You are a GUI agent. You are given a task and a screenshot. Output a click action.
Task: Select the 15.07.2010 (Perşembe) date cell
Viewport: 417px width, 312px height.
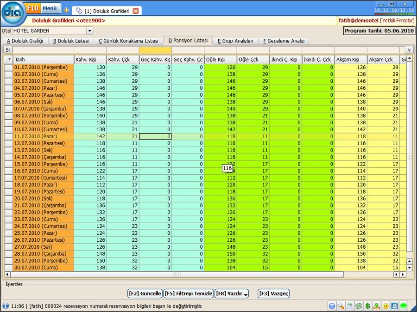[44, 164]
